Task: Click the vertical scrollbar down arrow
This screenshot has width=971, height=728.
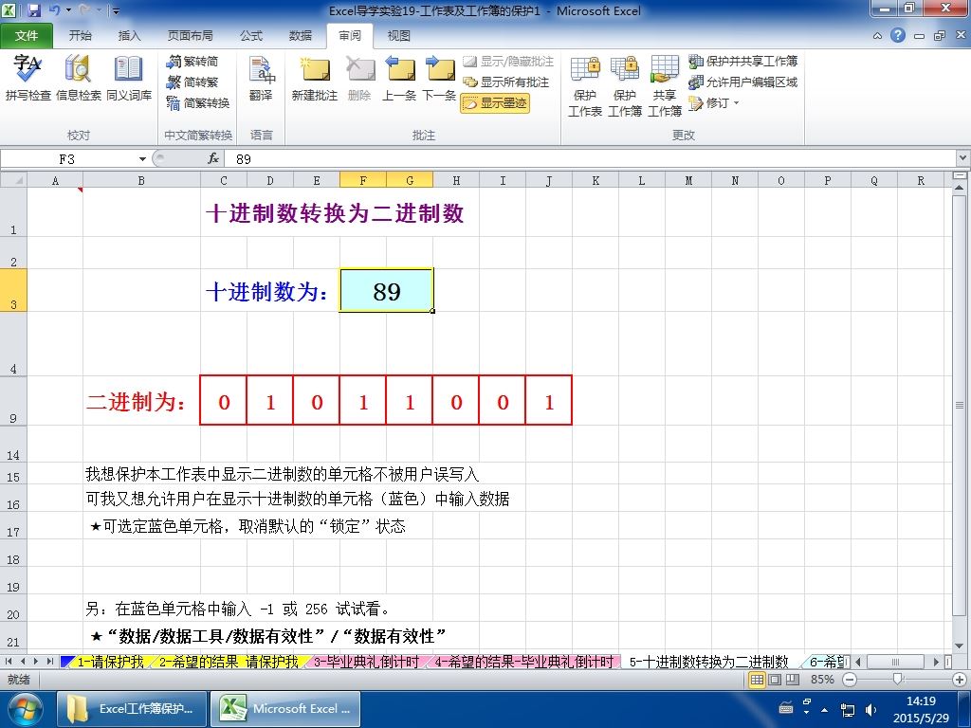Action: tap(960, 646)
